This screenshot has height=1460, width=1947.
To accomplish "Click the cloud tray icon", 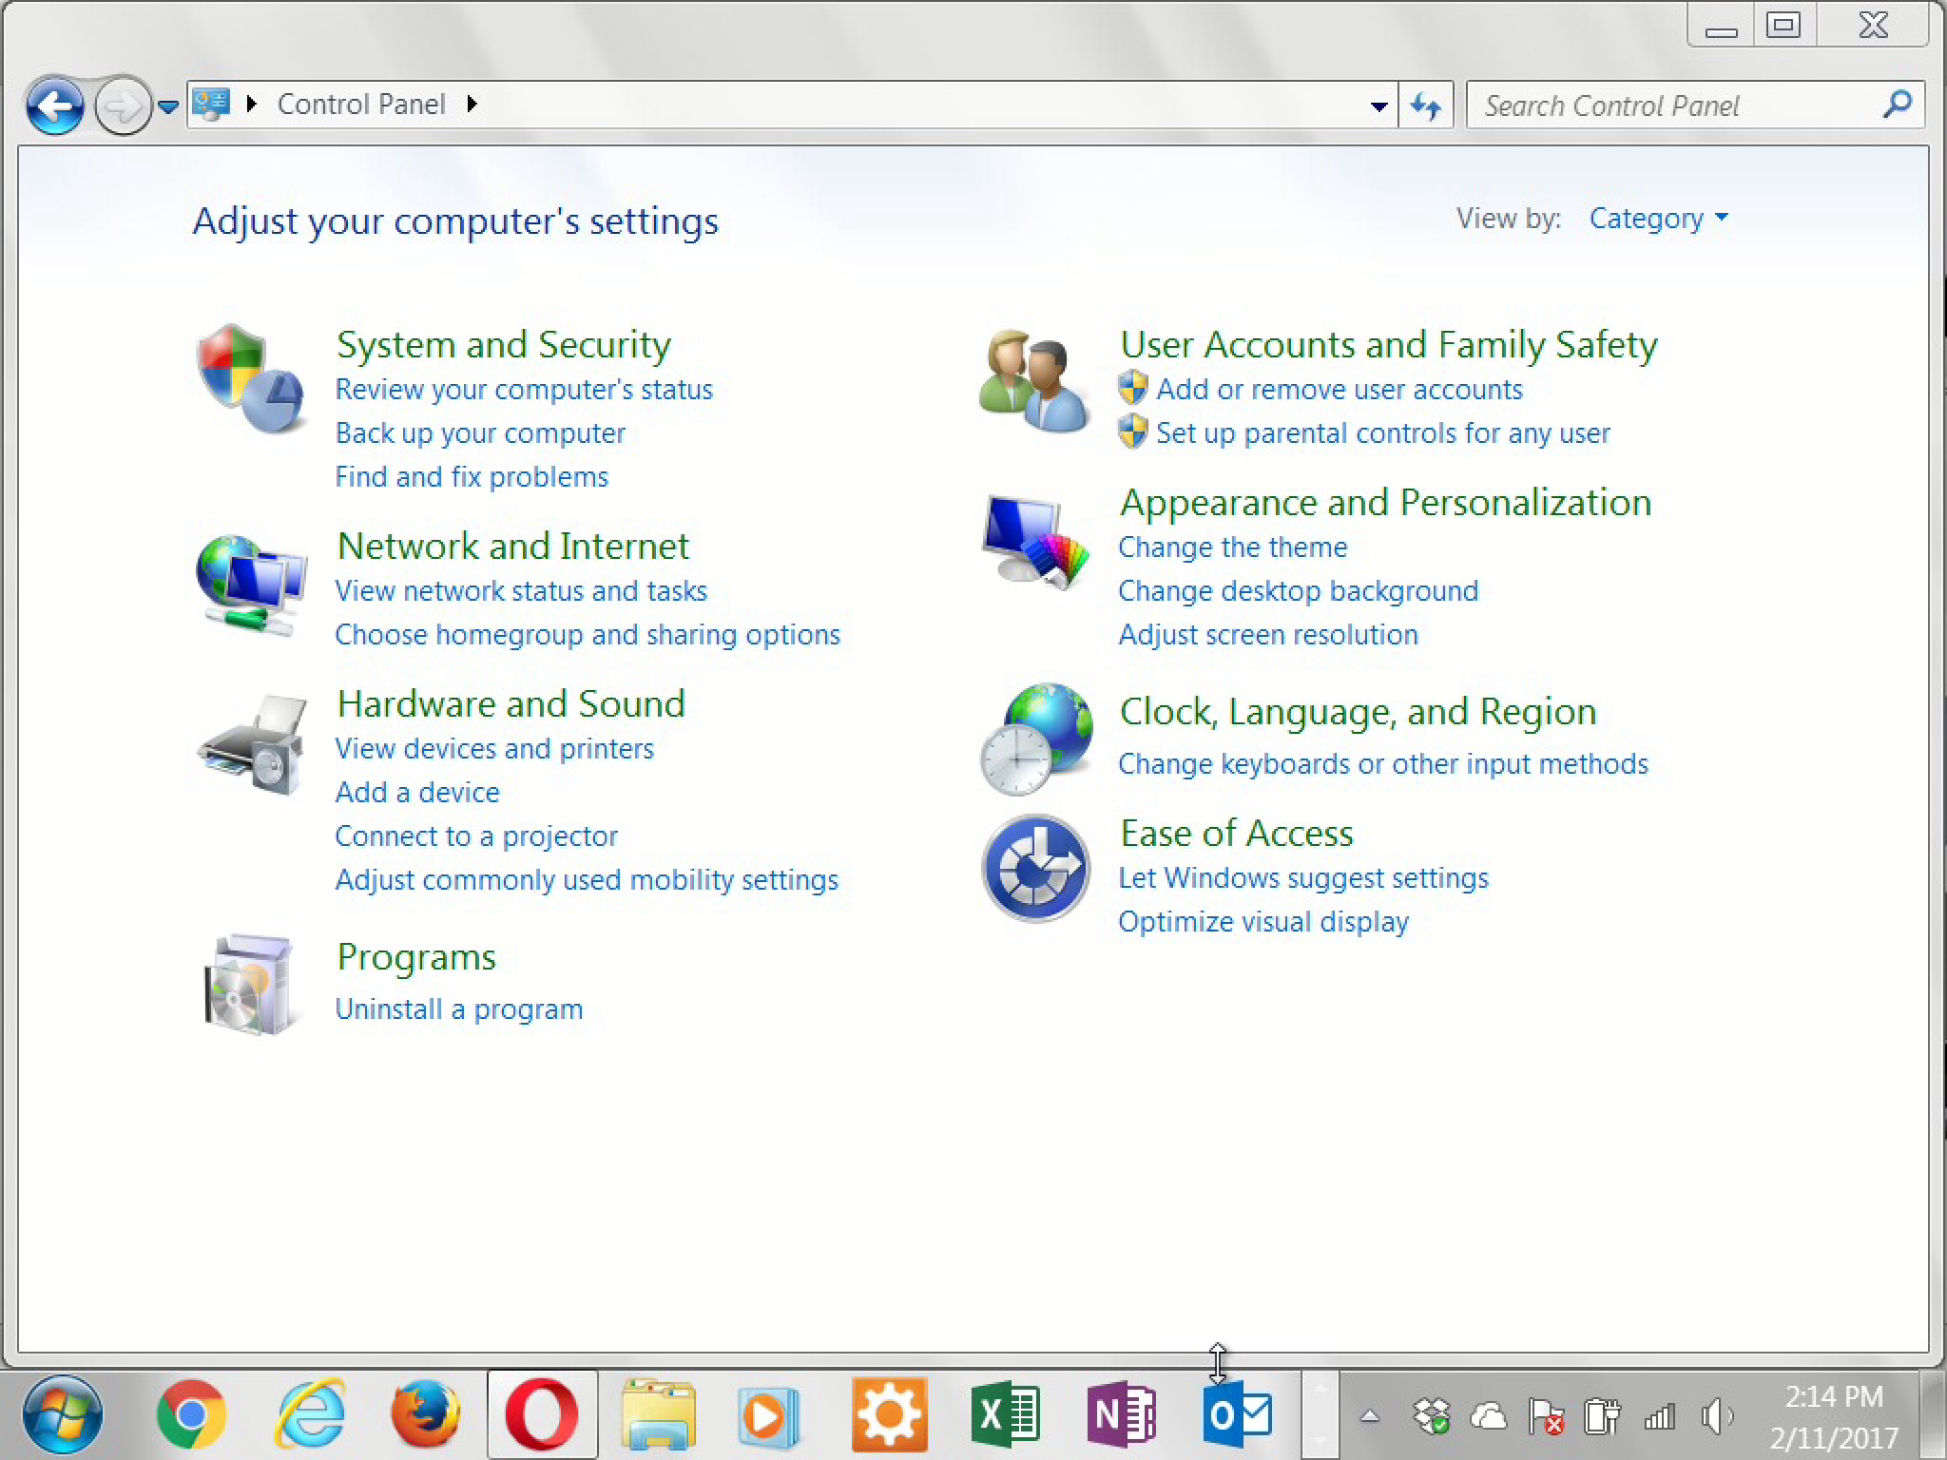I will [x=1489, y=1417].
